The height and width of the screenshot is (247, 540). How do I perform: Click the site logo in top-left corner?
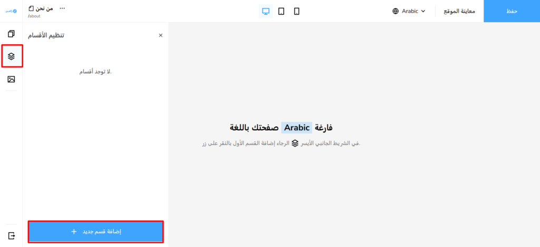[11, 11]
